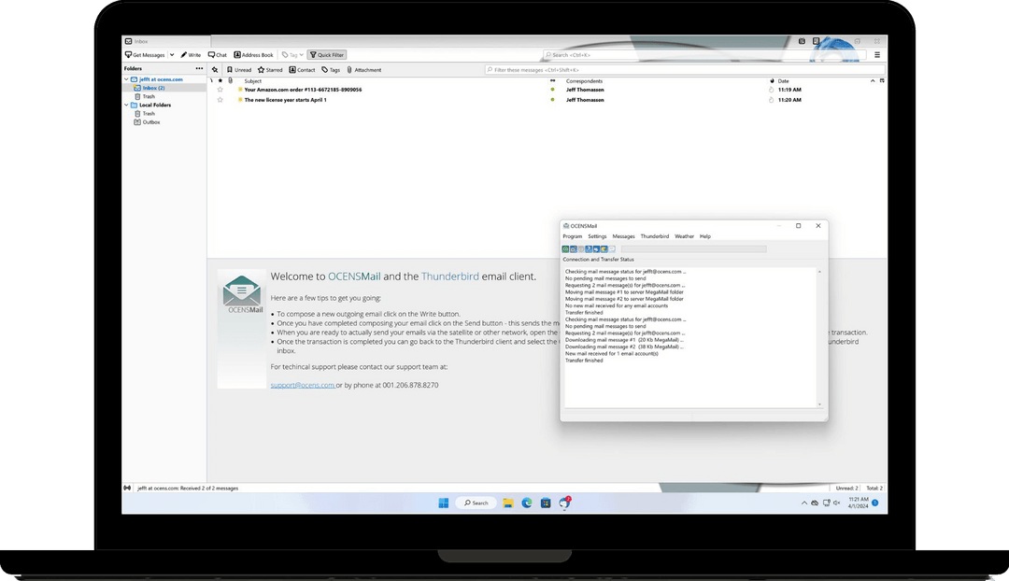This screenshot has width=1009, height=581.
Task: Open the Chat tool
Action: pos(218,55)
